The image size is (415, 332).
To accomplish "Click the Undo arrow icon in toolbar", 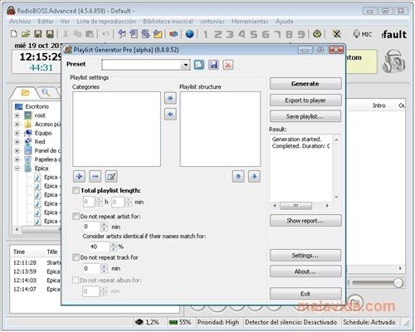I will coord(105,34).
